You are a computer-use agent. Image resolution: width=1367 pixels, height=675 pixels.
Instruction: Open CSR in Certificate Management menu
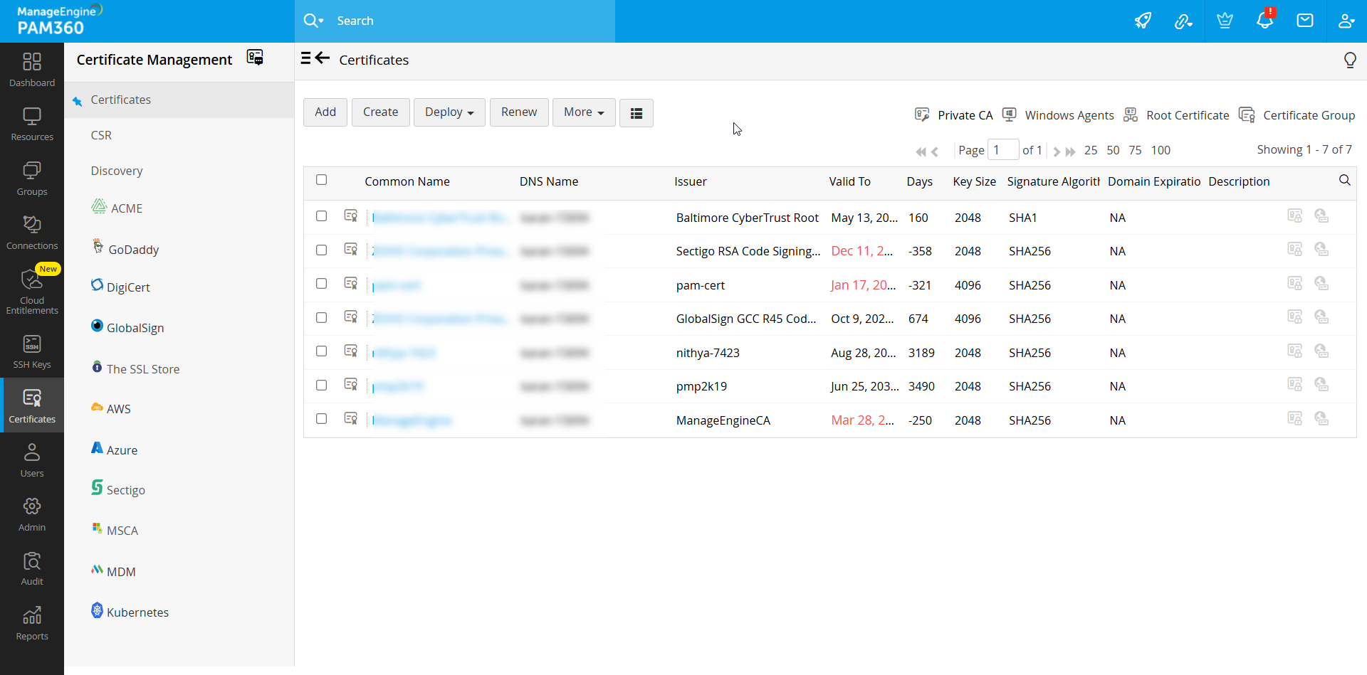pos(101,135)
